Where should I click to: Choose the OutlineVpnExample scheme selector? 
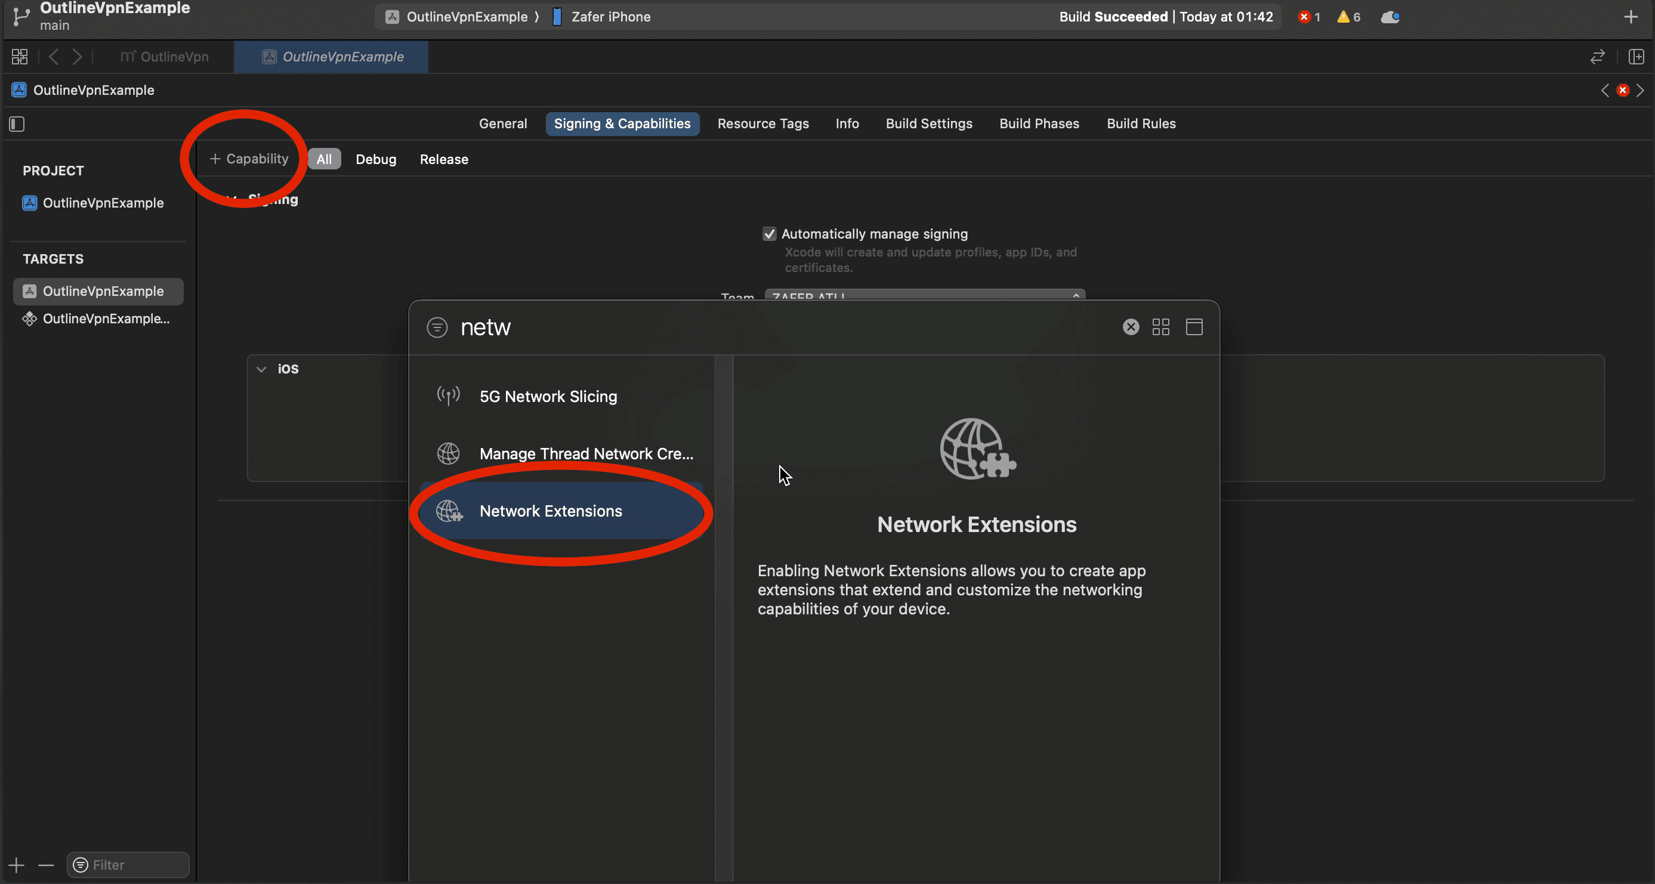[458, 17]
